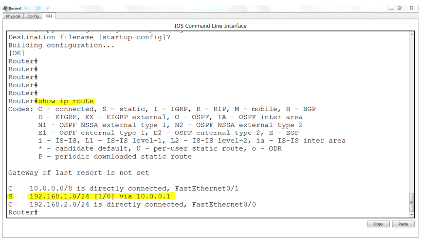
Task: Click the terminal scrollbar thumb
Action: point(412,203)
